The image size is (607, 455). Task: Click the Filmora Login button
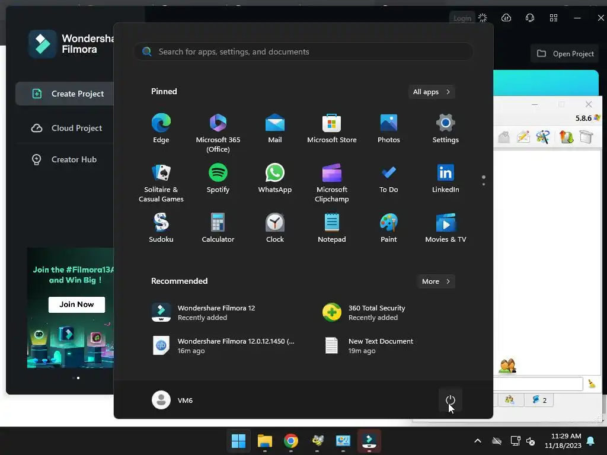click(x=462, y=18)
